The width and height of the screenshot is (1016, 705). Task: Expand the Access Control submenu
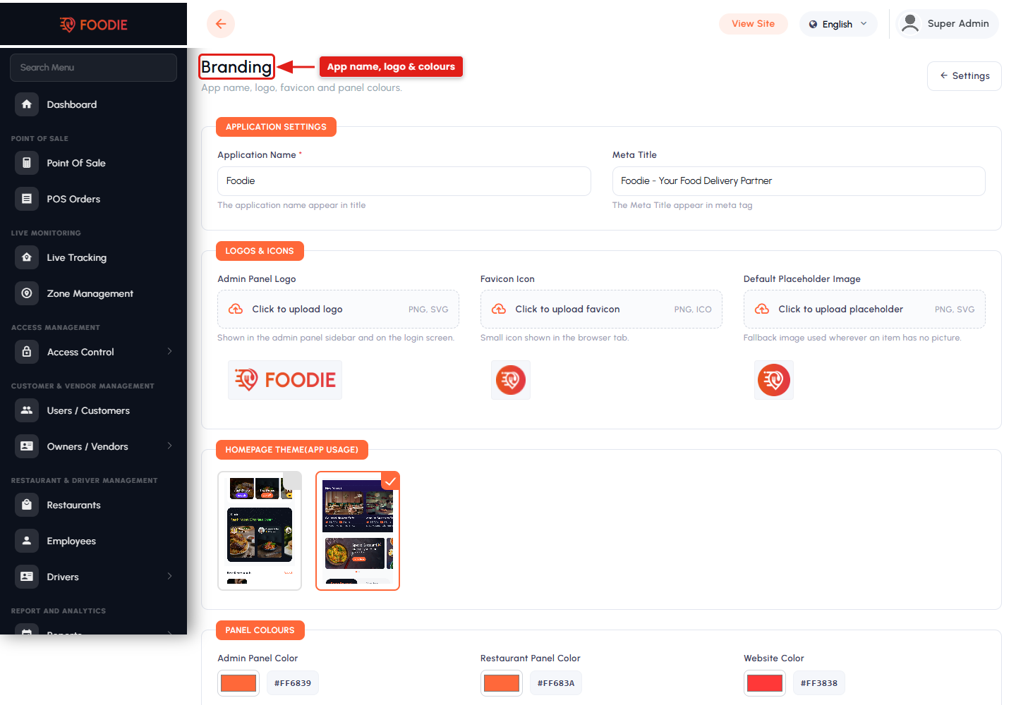click(x=169, y=351)
